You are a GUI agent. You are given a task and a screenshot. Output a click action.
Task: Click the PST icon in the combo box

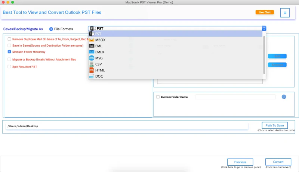point(93,28)
